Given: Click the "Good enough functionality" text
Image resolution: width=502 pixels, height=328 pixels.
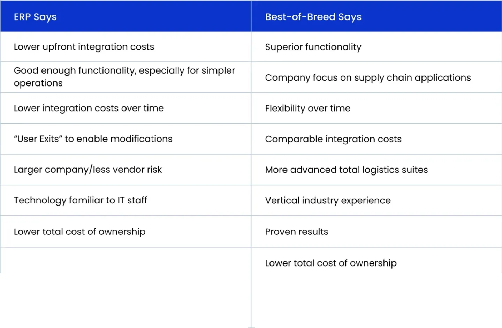Looking at the screenshot, I should [x=124, y=70].
